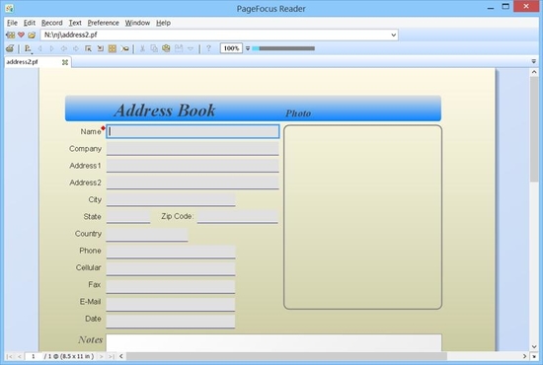Go to next record with right triangle
Viewport: 543px width, 365px height.
point(52,48)
